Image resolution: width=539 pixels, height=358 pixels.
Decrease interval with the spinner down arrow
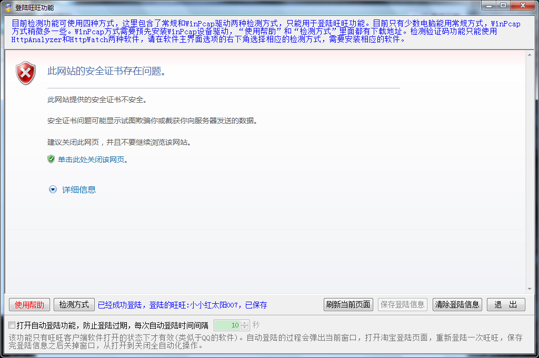[x=245, y=328]
